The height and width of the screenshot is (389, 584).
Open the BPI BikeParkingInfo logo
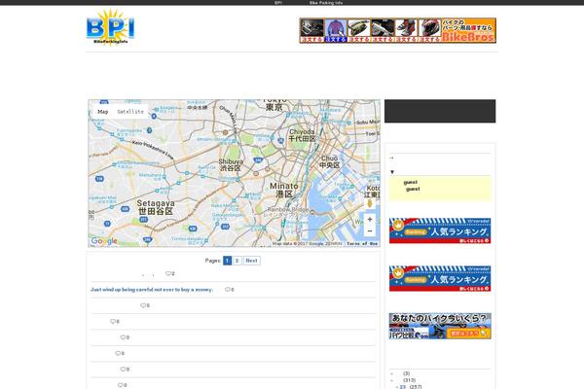[x=110, y=27]
